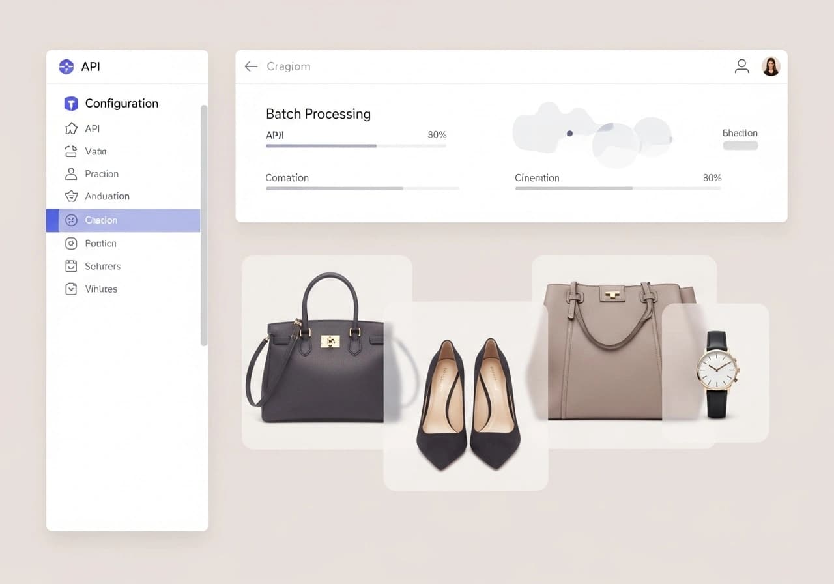Open the user profile outline icon
This screenshot has width=834, height=584.
(741, 66)
